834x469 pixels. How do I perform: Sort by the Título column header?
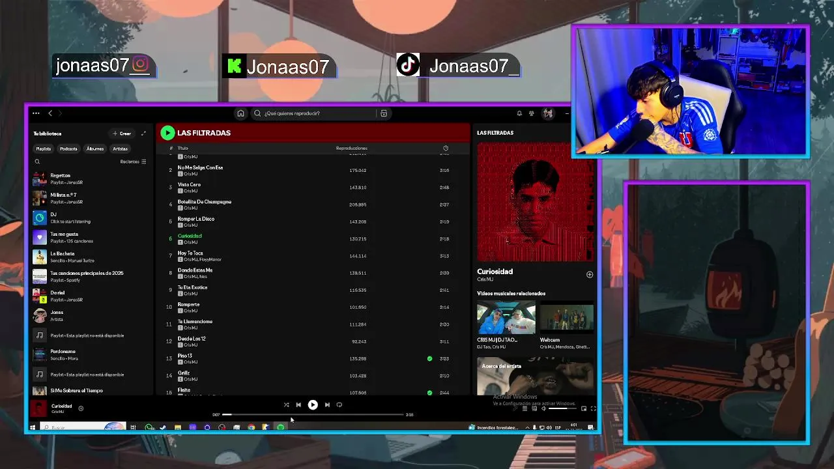[183, 148]
